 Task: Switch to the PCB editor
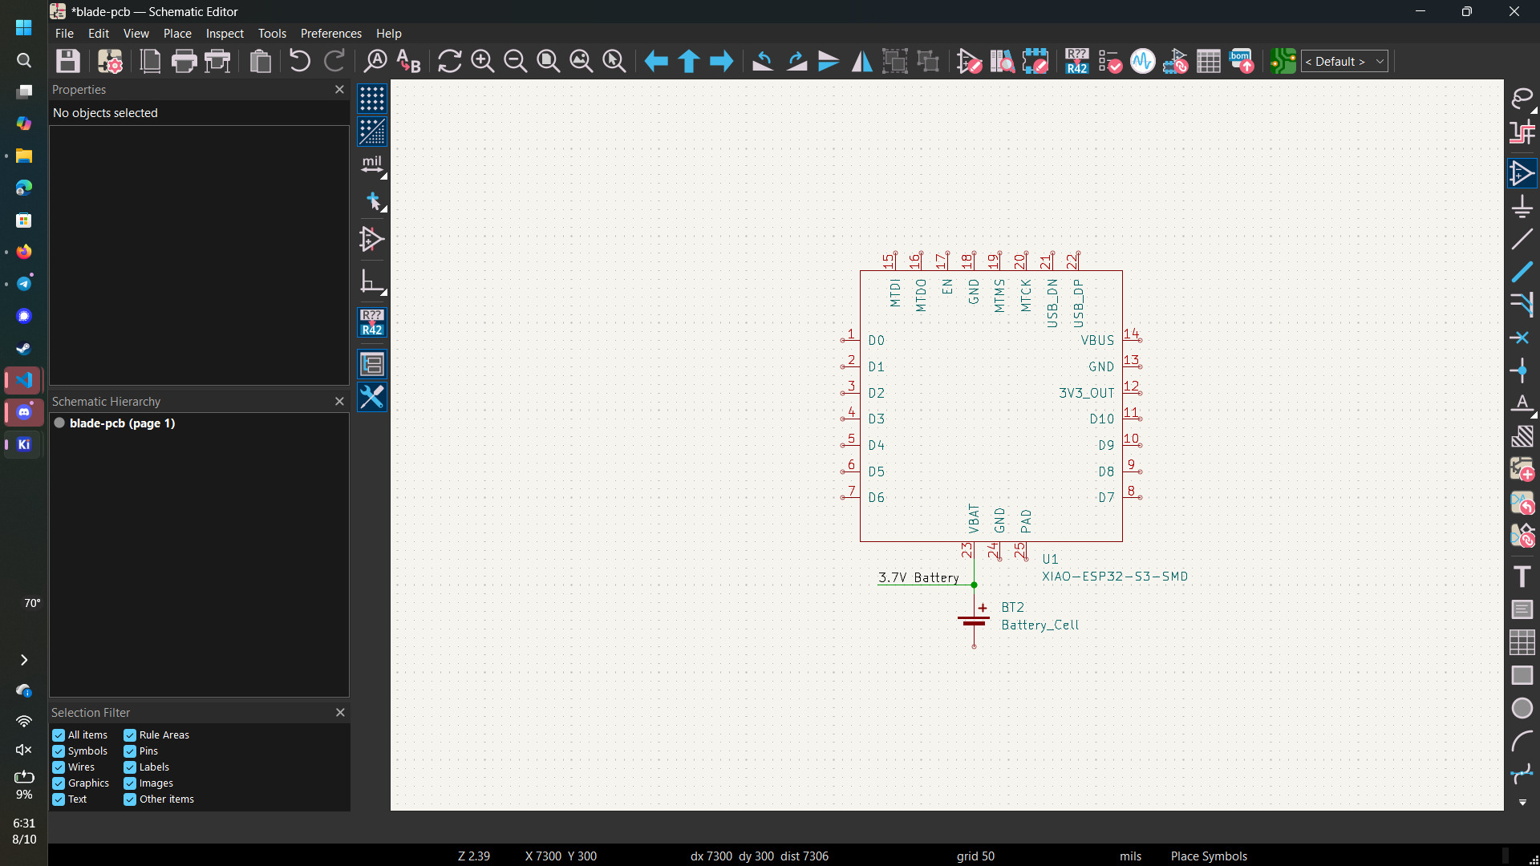coord(1283,62)
